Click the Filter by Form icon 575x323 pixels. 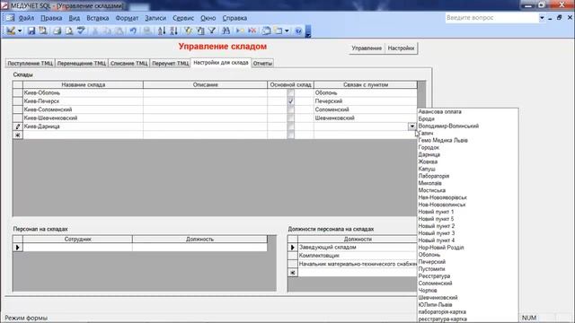click(200, 31)
